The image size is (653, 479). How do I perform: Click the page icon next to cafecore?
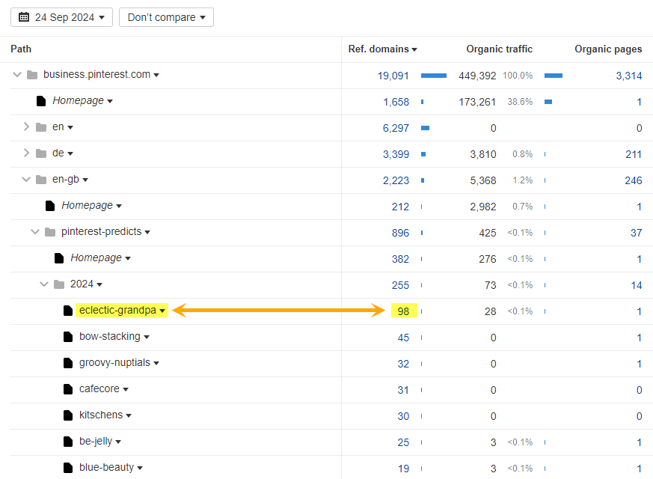[68, 389]
